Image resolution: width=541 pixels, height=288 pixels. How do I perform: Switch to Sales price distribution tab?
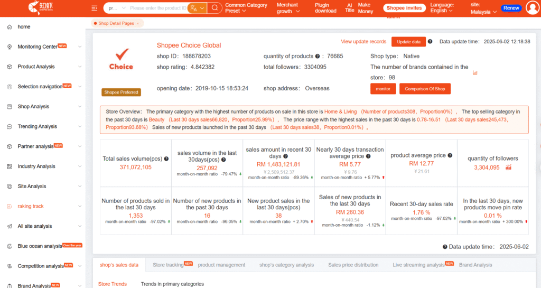click(x=353, y=265)
